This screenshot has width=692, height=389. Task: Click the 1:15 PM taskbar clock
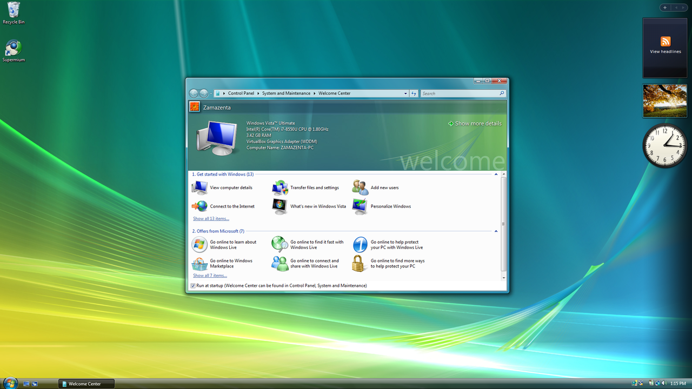pos(678,384)
